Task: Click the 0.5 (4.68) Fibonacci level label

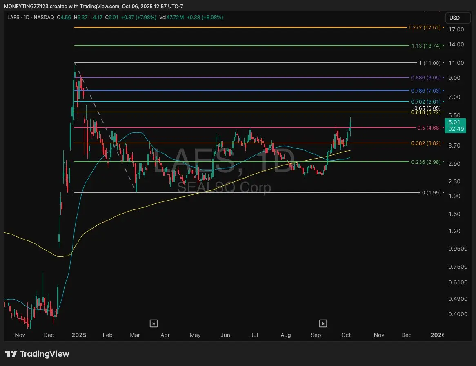Action: pyautogui.click(x=429, y=128)
